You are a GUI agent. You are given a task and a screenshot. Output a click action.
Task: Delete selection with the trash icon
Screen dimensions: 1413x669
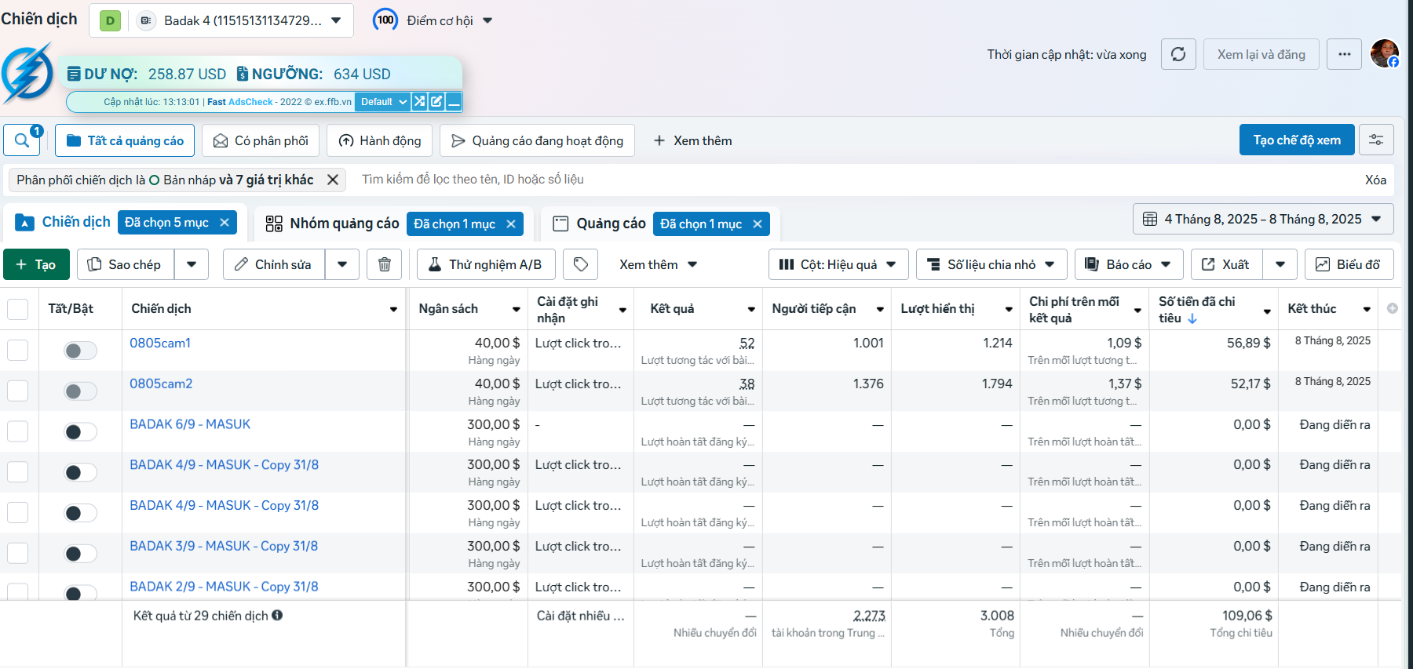385,264
